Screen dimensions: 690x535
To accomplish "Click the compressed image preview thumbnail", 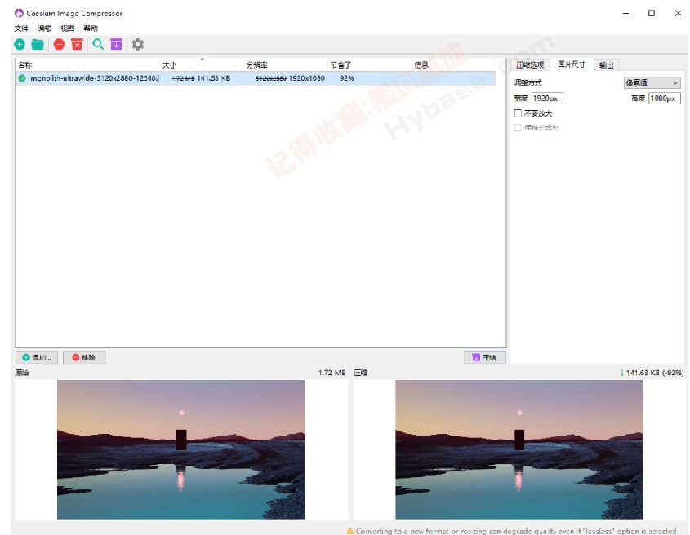I will pos(519,449).
